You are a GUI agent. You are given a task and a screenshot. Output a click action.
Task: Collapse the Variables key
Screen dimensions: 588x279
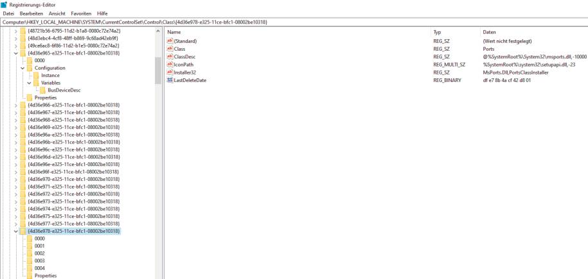pyautogui.click(x=29, y=83)
